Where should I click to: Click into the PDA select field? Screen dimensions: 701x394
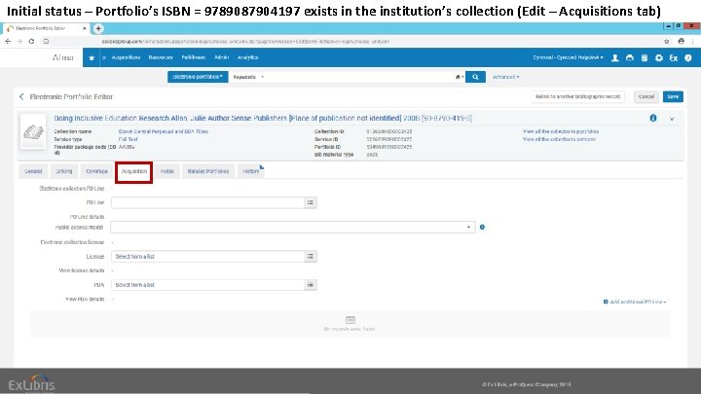click(207, 285)
